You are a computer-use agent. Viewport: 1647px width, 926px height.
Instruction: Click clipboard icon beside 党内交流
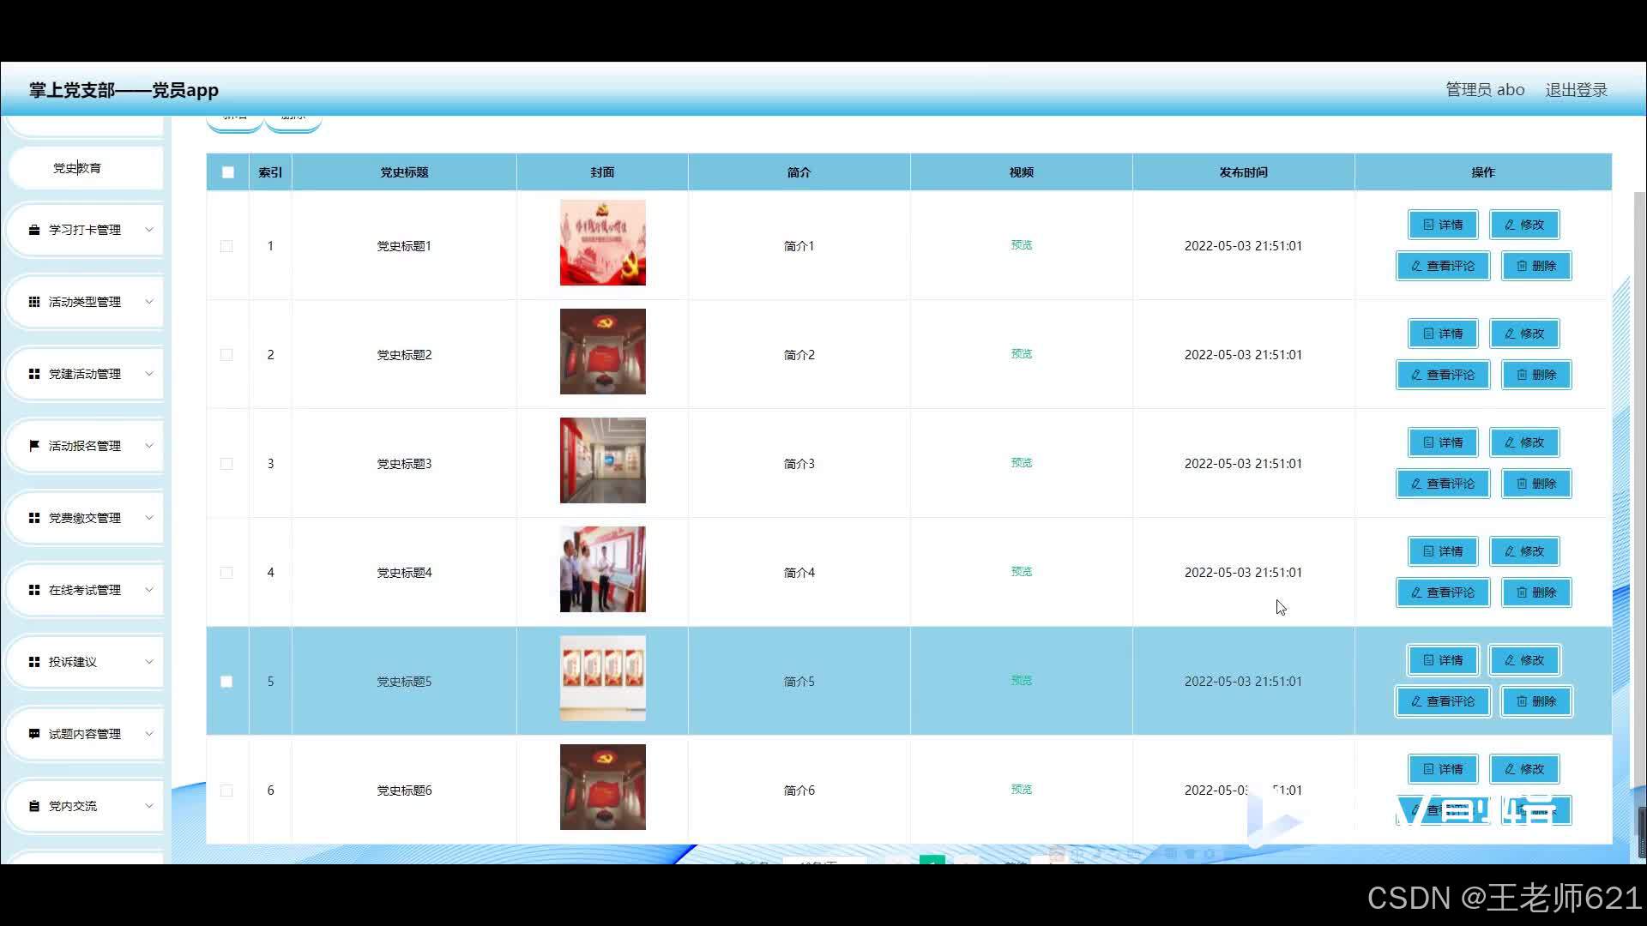[34, 806]
